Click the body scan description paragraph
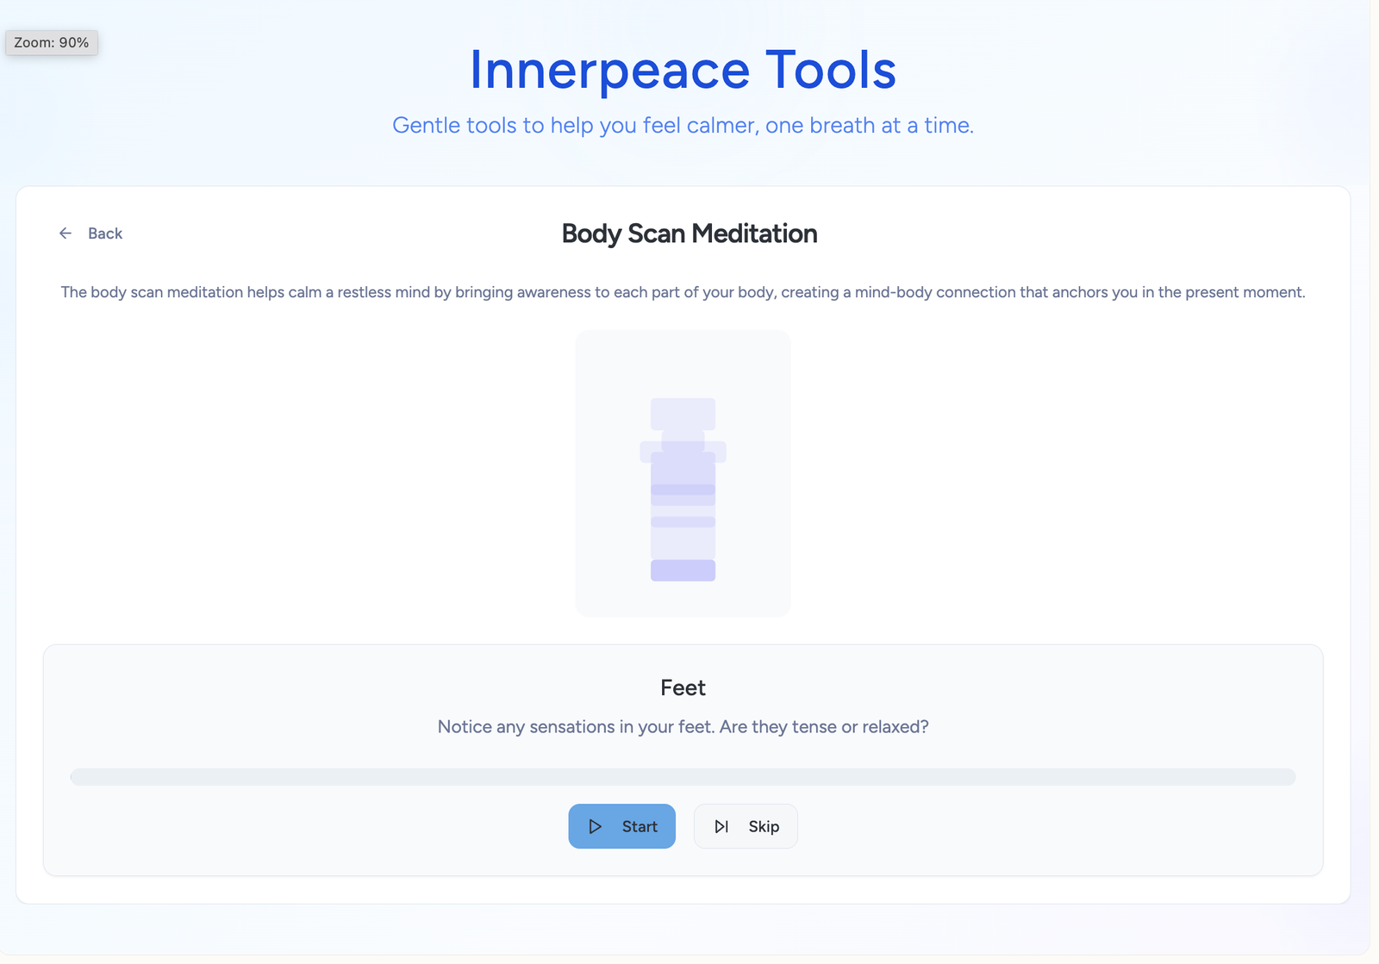 pos(683,292)
